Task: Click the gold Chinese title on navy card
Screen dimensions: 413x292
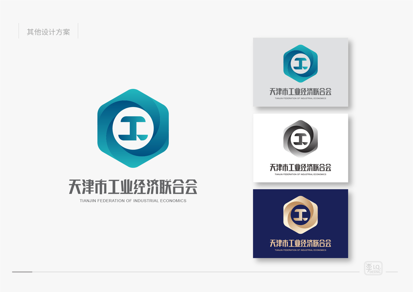Action: pos(301,243)
